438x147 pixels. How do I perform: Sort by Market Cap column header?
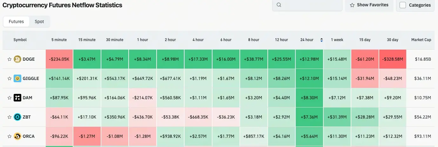pyautogui.click(x=421, y=40)
